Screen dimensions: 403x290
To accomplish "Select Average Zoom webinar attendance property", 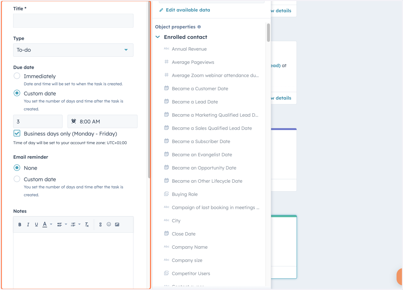I will [215, 75].
